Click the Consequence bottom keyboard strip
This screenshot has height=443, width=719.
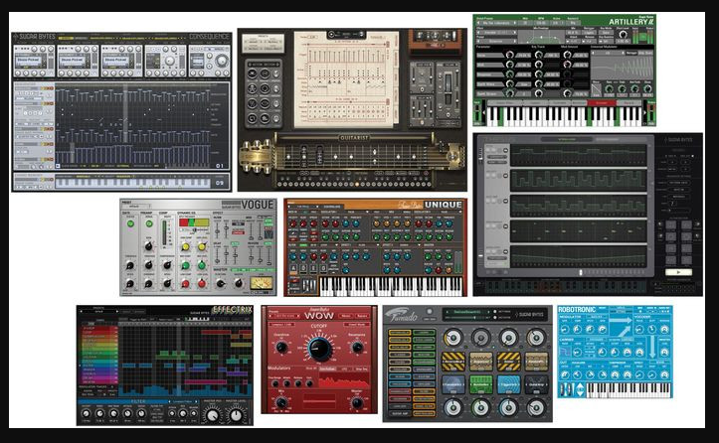pos(133,182)
